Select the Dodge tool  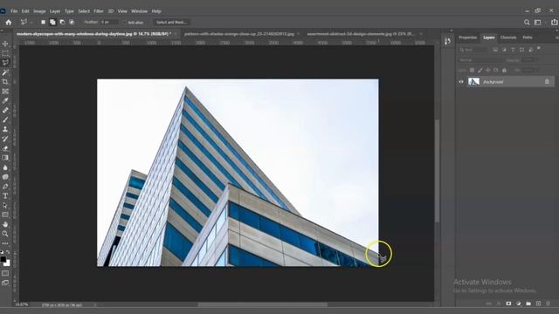click(x=5, y=177)
